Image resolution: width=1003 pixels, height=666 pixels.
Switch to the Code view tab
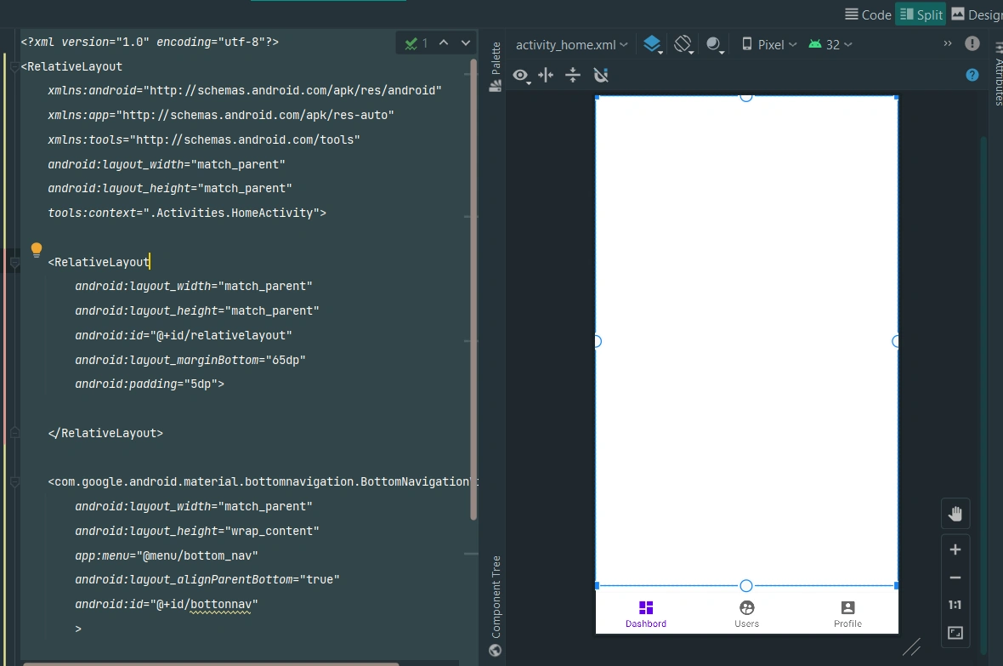tap(868, 14)
